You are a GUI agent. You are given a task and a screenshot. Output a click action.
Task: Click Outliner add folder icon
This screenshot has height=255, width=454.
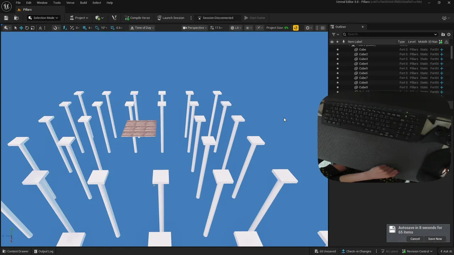click(443, 34)
